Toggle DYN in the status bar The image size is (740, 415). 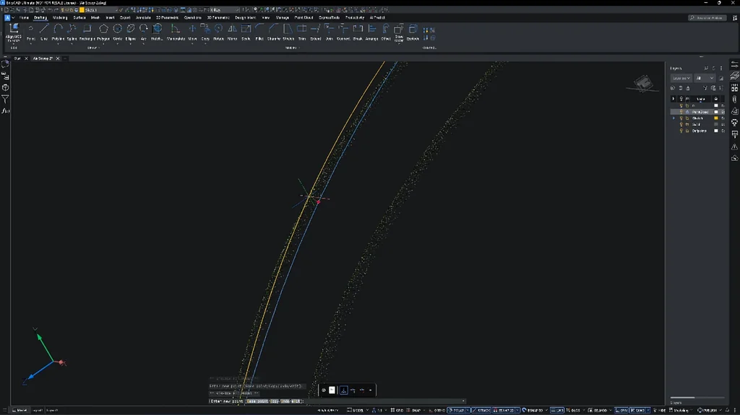pos(621,410)
